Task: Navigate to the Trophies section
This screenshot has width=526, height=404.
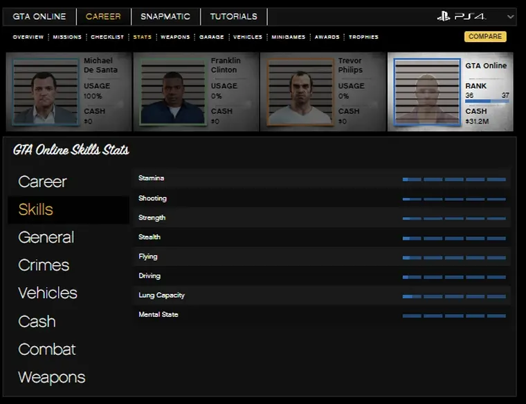Action: [x=363, y=37]
